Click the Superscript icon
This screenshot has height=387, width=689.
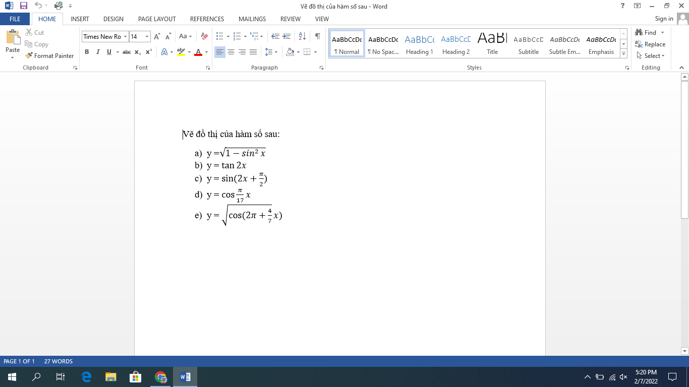(149, 52)
